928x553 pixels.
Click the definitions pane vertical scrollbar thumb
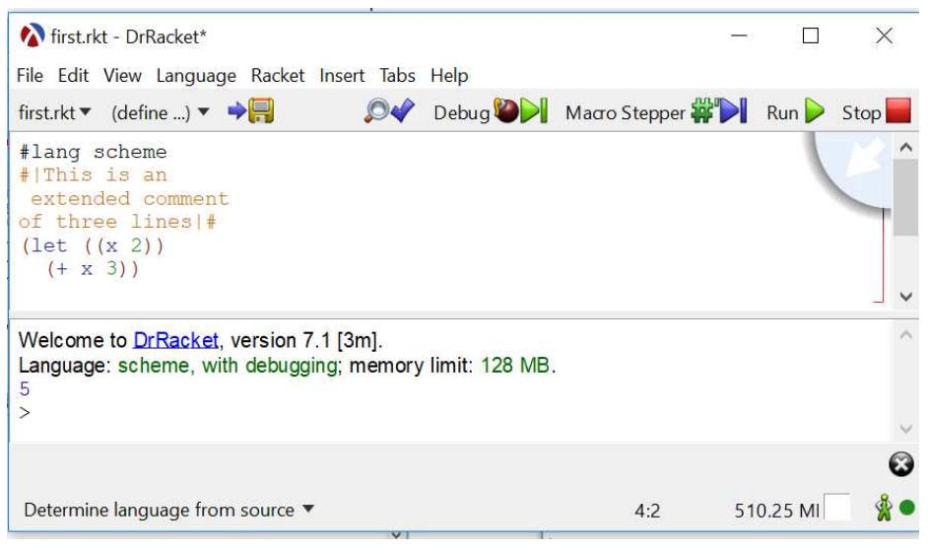[x=905, y=197]
